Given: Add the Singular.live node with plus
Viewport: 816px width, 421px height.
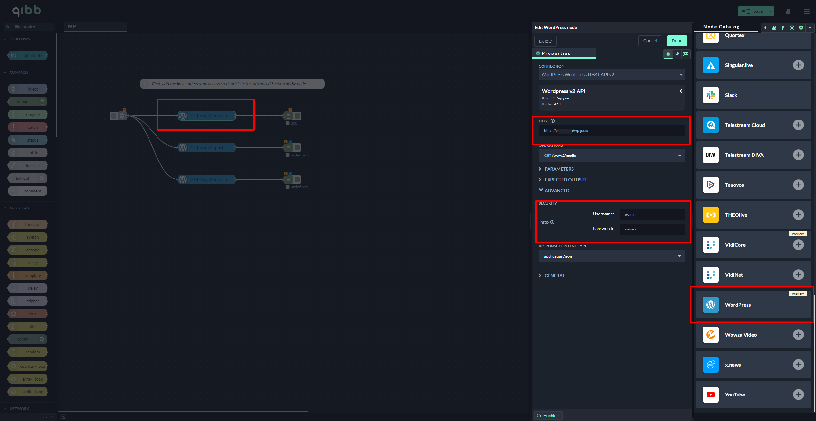Looking at the screenshot, I should coord(798,65).
